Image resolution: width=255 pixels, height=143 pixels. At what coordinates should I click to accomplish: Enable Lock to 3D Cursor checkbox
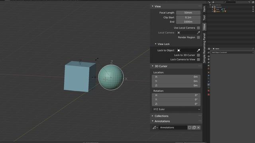pos(198,55)
